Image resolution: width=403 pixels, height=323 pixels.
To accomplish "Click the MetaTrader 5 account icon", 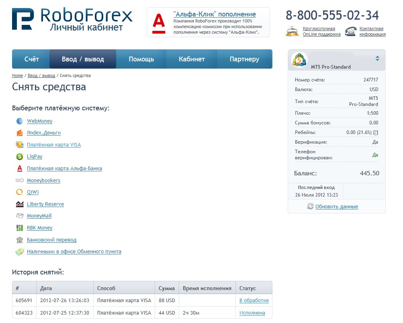I will point(299,60).
